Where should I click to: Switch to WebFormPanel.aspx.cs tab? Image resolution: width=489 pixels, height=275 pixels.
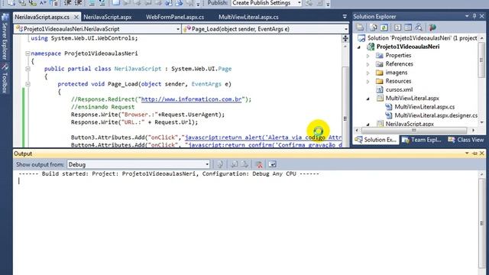coord(175,17)
